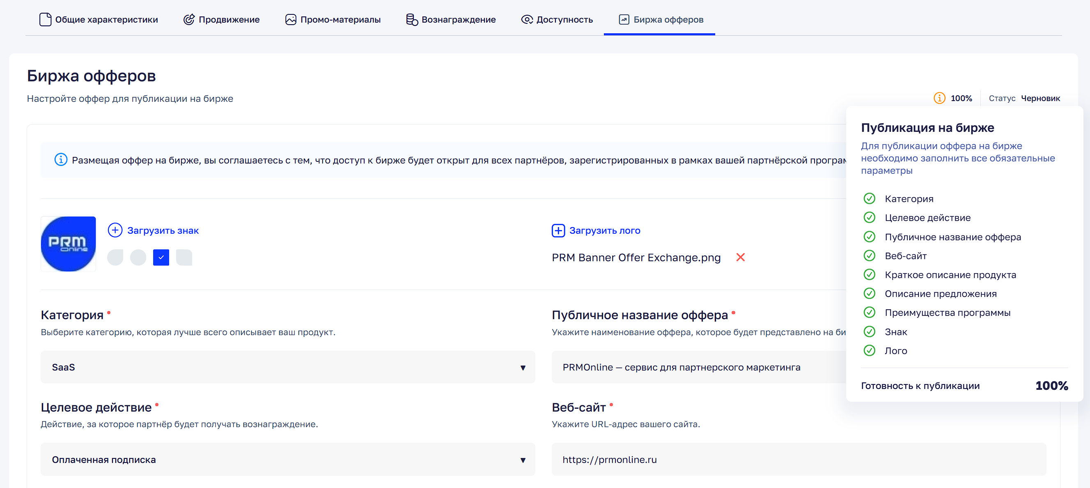Switch to the Продвижение tab

click(229, 19)
